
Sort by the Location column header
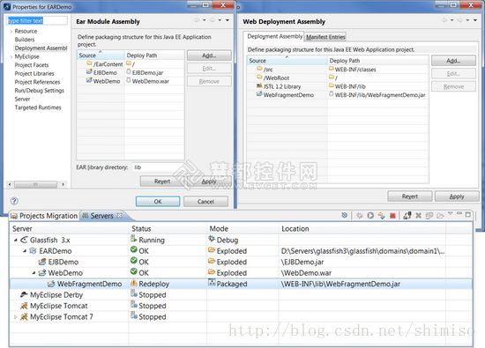click(295, 229)
